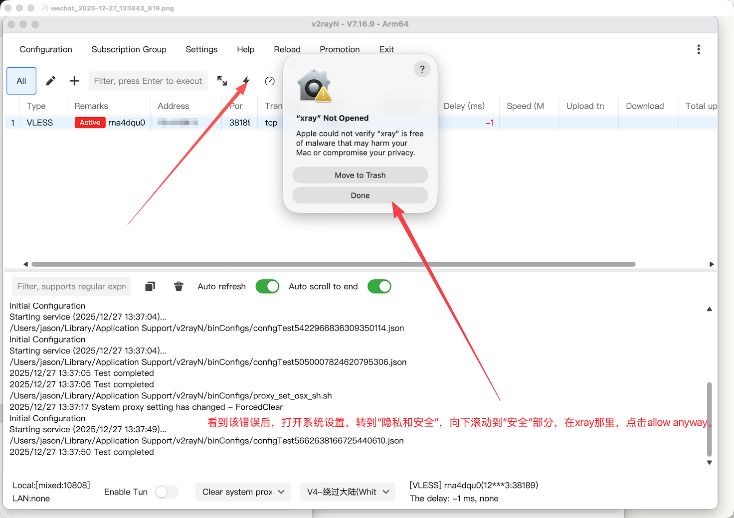This screenshot has width=734, height=518.
Task: Click Done in the xray dialog
Action: tap(360, 195)
